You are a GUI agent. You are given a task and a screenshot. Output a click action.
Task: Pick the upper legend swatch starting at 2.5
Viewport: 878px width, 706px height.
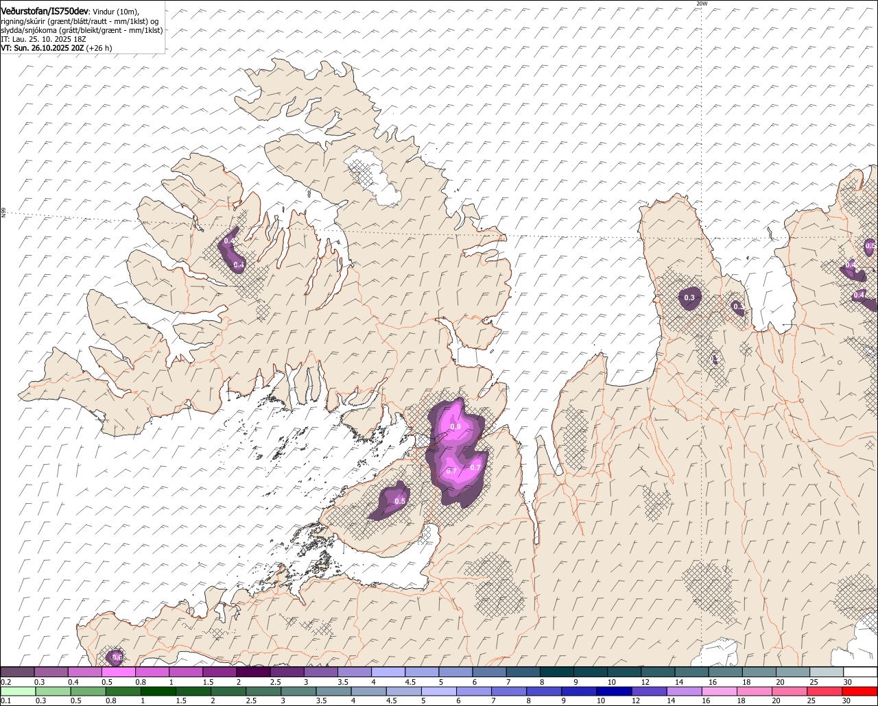pyautogui.click(x=287, y=672)
